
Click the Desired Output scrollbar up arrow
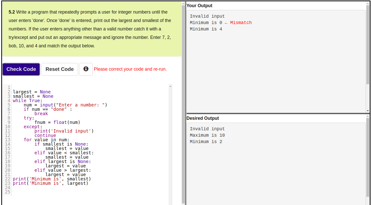pyautogui.click(x=368, y=116)
